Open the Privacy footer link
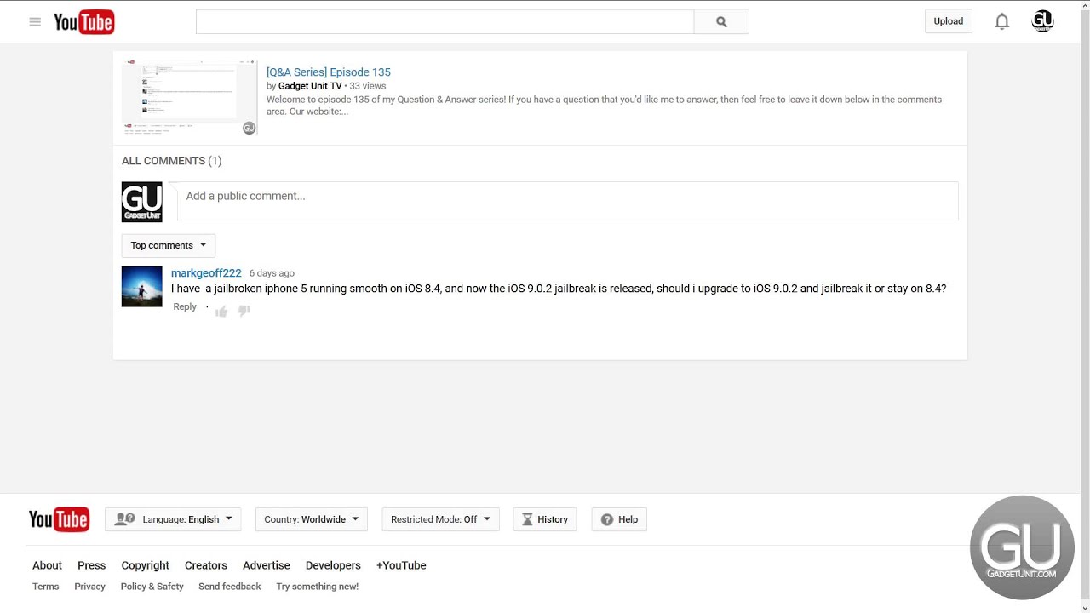Screen dimensions: 1090x613 [x=89, y=587]
